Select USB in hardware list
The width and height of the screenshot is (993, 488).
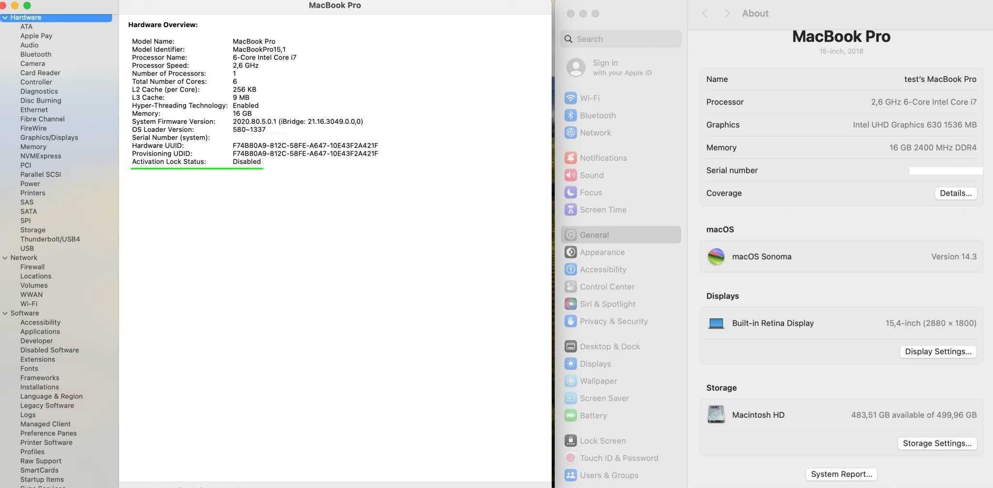27,249
